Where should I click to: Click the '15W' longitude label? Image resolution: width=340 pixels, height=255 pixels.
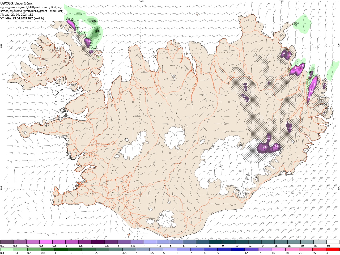pyautogui.click(x=281, y=1)
